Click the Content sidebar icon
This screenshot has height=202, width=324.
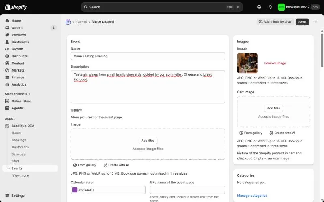click(x=7, y=63)
